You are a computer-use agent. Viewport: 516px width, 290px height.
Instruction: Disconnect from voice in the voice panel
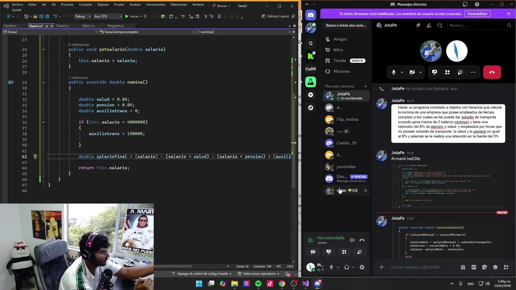click(362, 240)
